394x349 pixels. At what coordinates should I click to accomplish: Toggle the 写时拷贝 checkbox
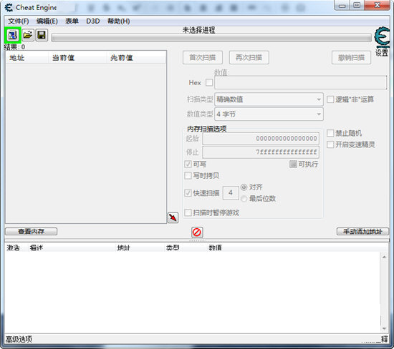pyautogui.click(x=188, y=176)
